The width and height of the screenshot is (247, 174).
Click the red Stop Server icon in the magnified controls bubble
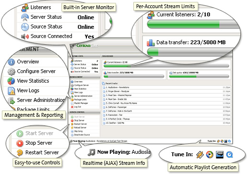(x=20, y=143)
